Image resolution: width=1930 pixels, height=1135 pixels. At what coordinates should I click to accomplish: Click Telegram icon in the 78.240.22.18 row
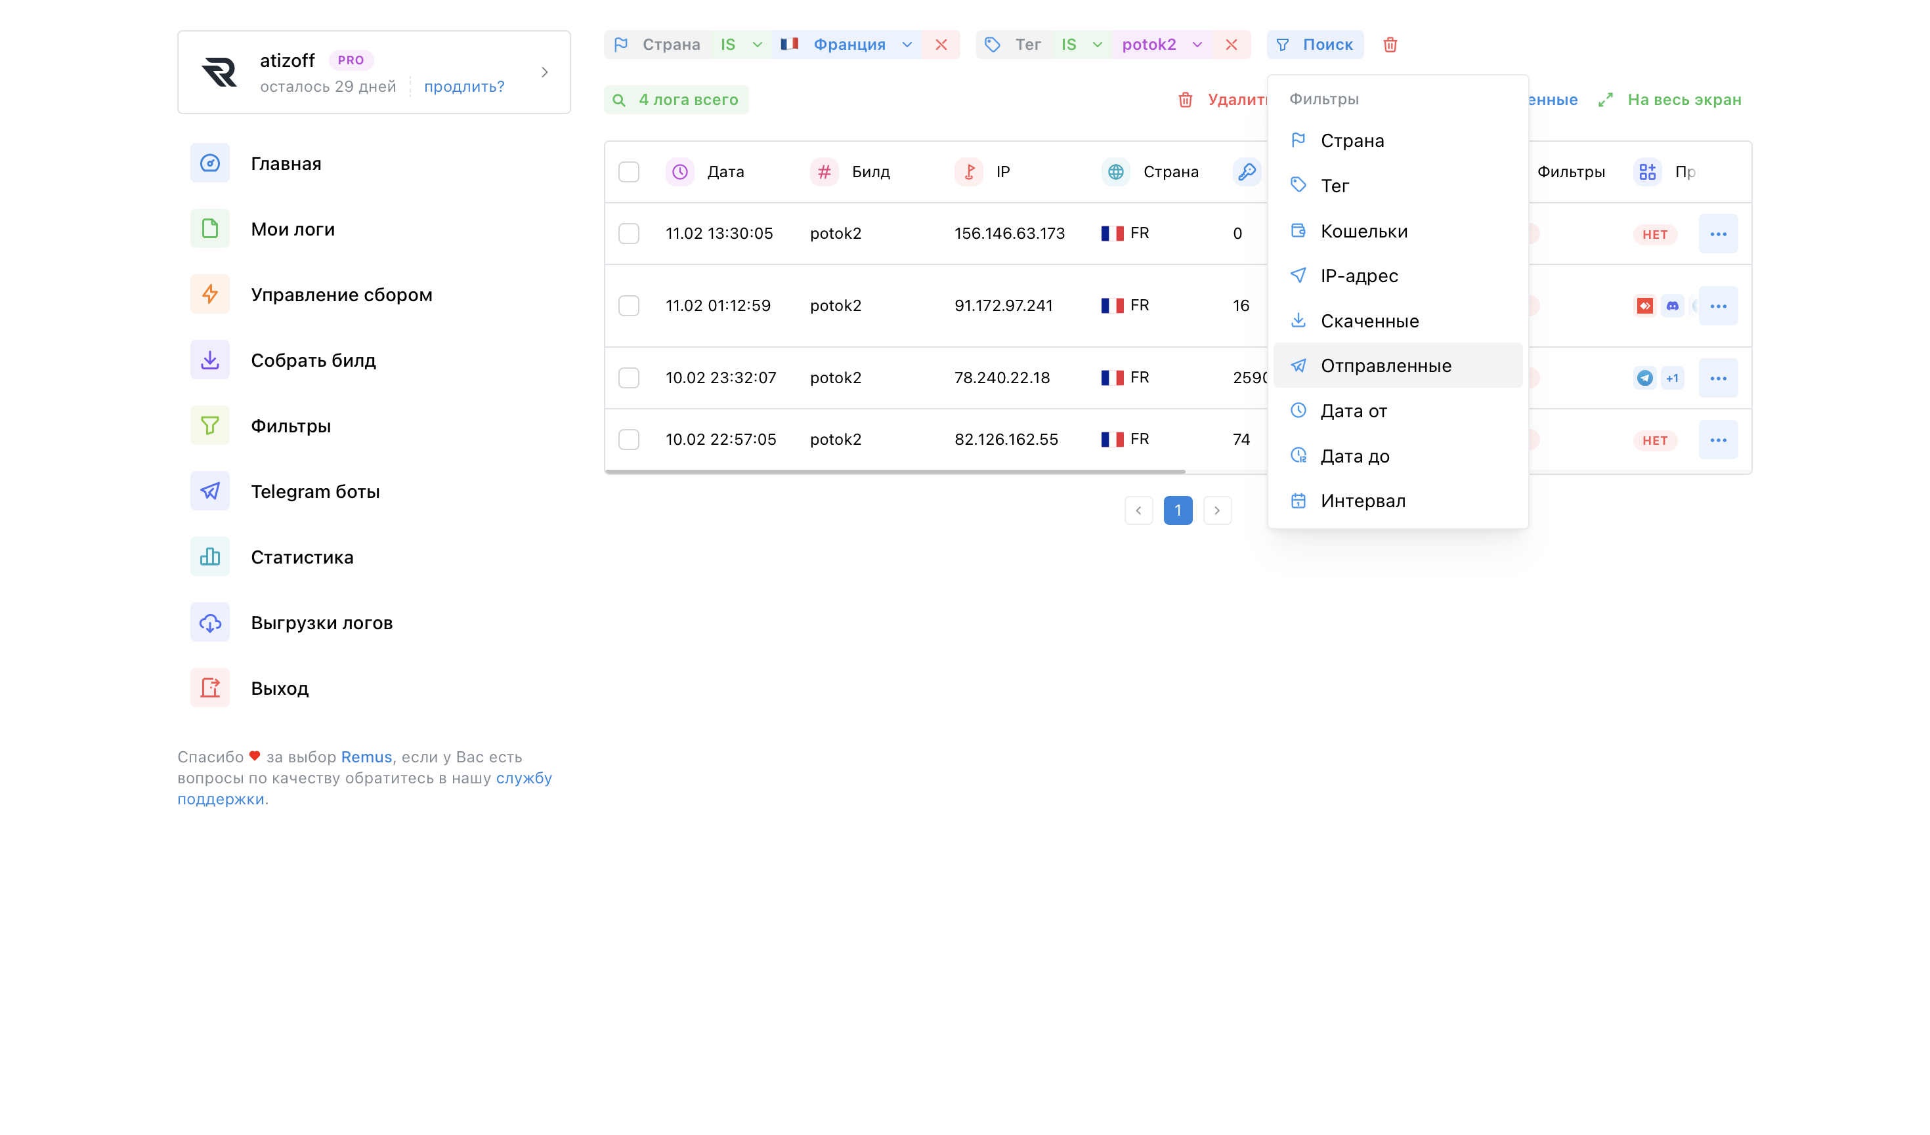coord(1644,378)
